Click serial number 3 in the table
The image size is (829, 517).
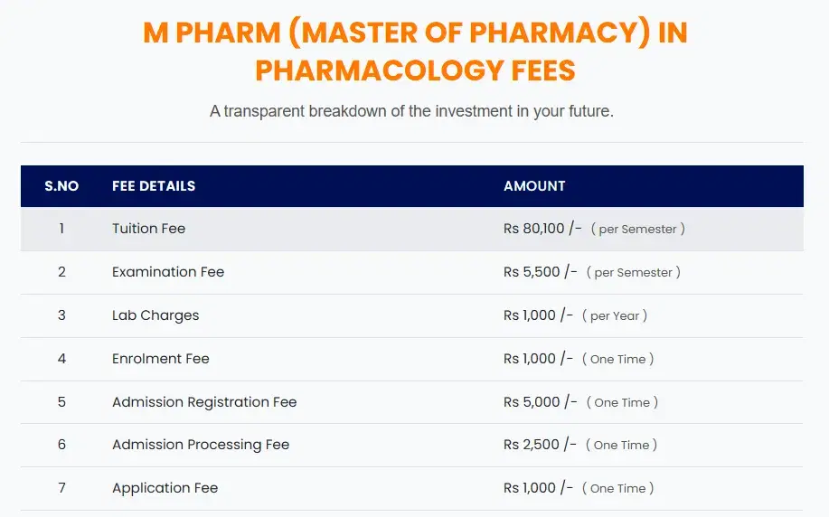[61, 315]
